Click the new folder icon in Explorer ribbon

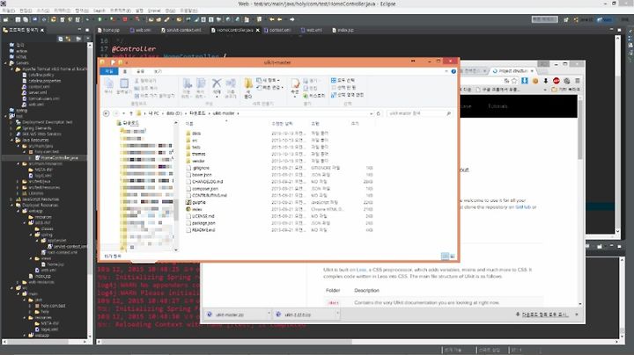tap(247, 83)
